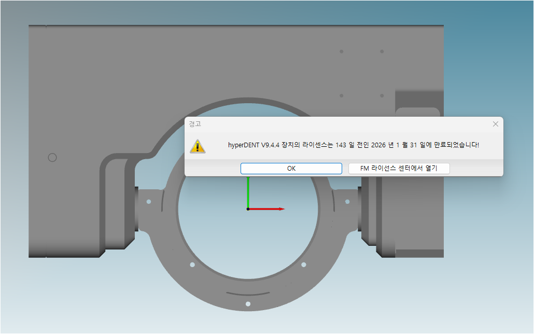
Task: Close the 경고 dialog with the X
Action: [x=495, y=124]
